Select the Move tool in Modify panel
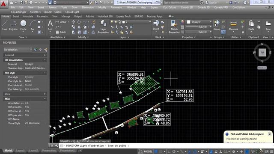The width and height of the screenshot is (274, 154). click(73, 22)
